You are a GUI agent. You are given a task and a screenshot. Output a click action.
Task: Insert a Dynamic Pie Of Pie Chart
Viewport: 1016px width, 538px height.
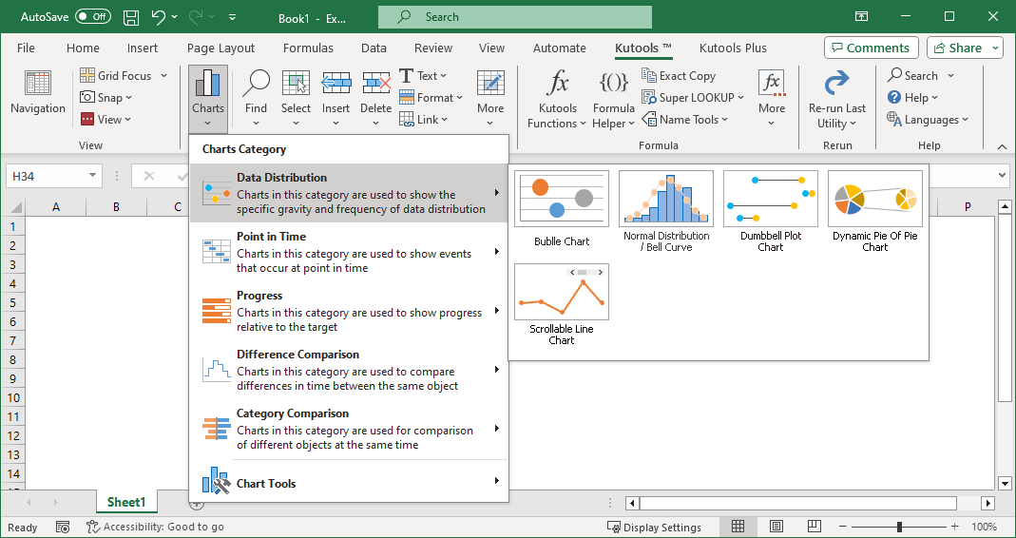[x=874, y=199]
